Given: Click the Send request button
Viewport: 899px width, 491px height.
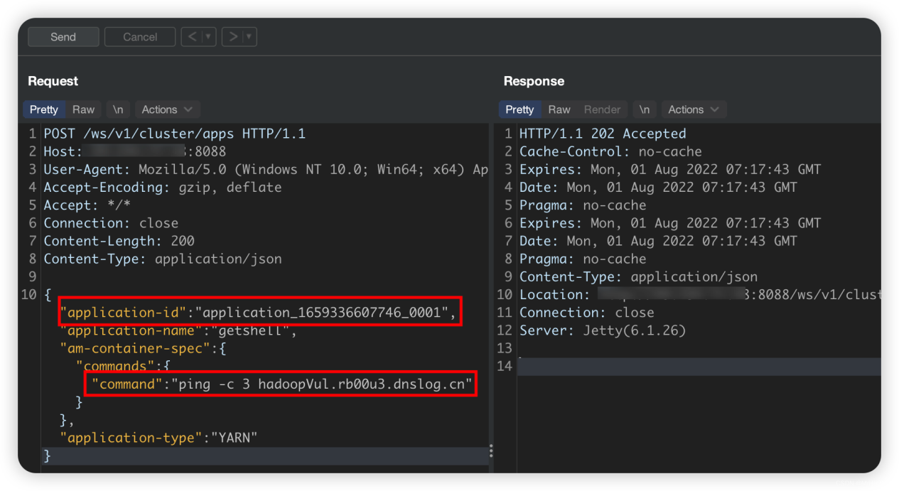Looking at the screenshot, I should coord(63,37).
